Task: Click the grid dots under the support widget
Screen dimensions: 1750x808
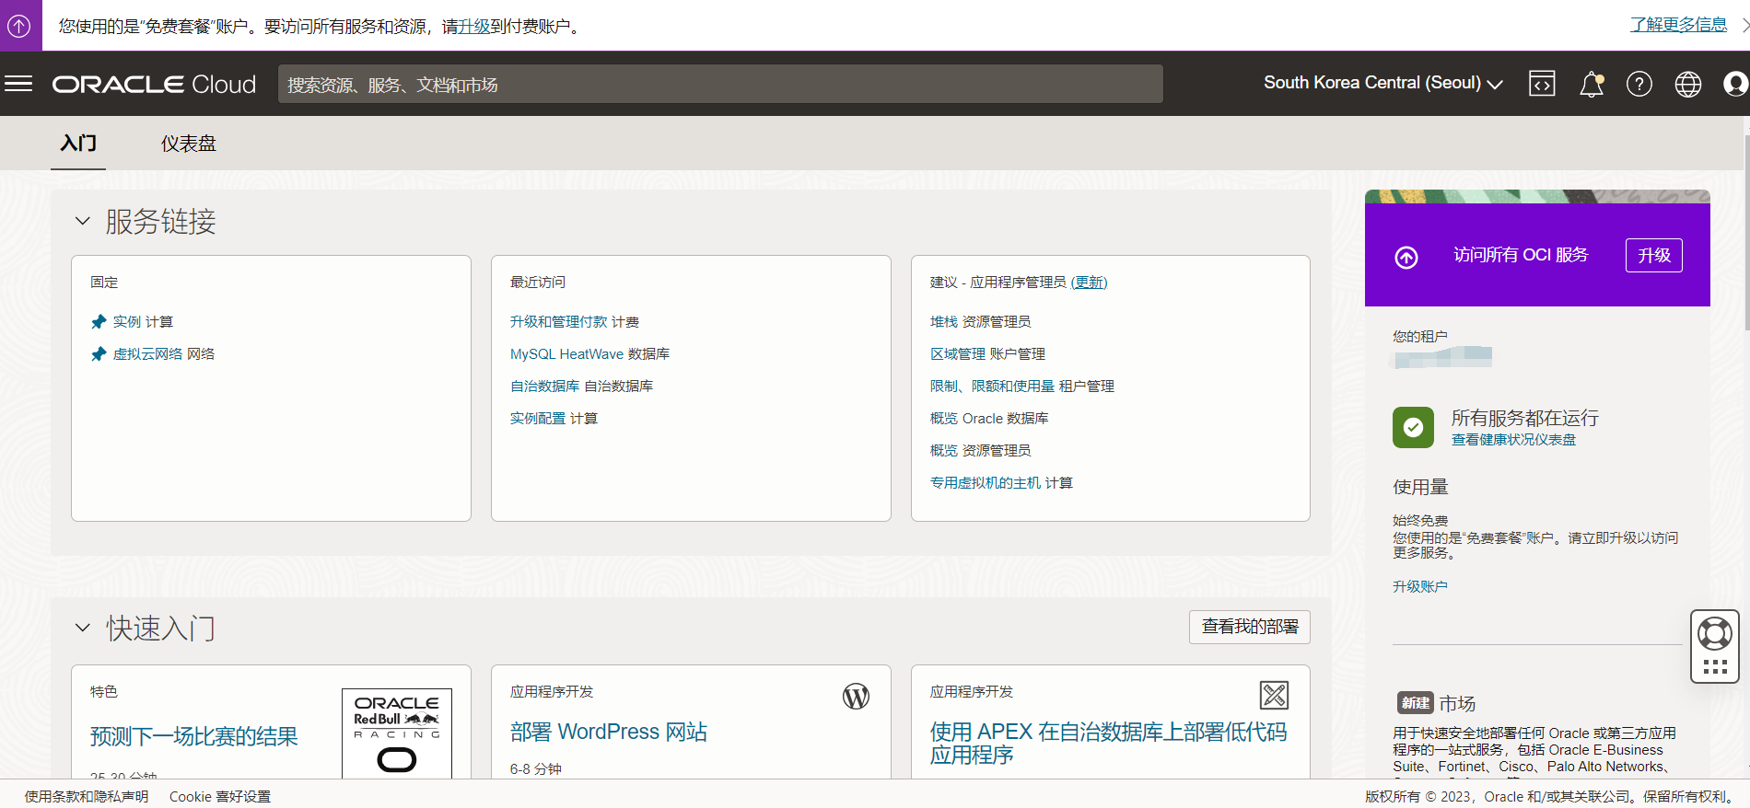Action: (1715, 667)
